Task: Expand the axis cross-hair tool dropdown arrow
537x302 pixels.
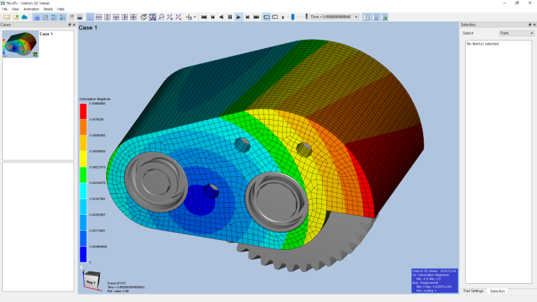Action: (x=195, y=17)
